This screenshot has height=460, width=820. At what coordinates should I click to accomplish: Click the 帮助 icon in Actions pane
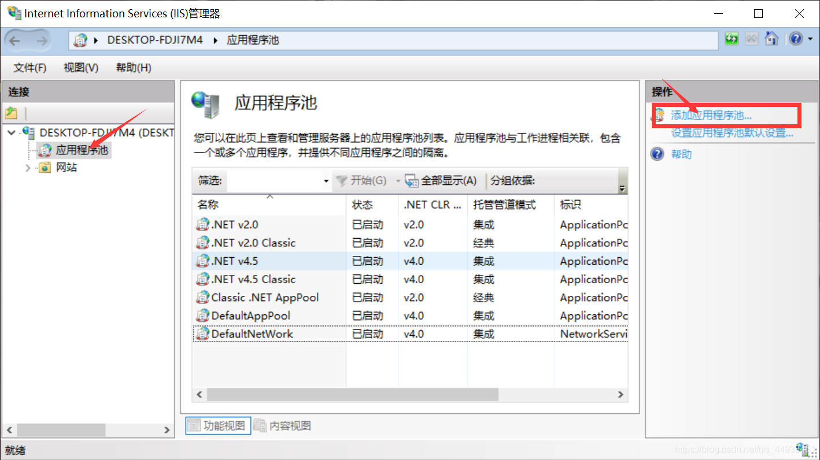(658, 154)
